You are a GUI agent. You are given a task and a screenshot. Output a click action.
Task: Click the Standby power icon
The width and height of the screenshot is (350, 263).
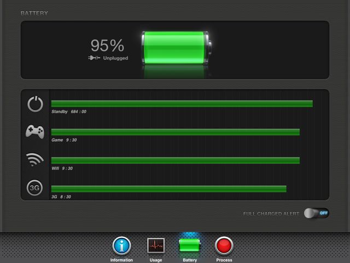click(35, 104)
